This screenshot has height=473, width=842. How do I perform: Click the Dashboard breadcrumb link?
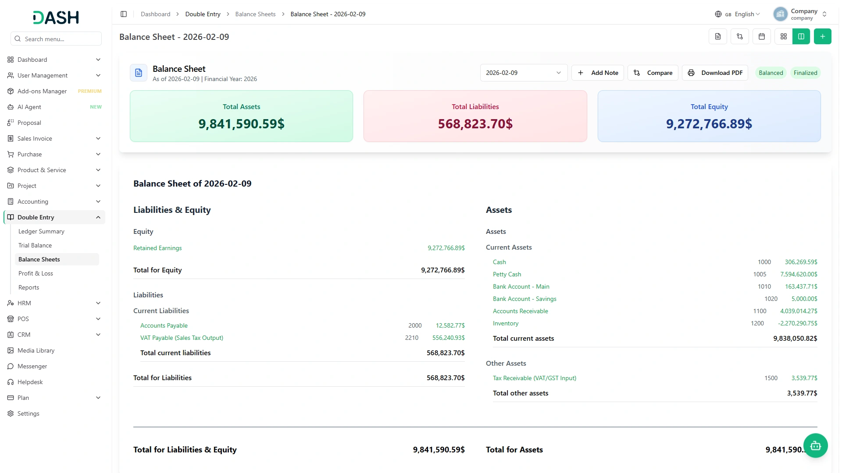pyautogui.click(x=156, y=14)
